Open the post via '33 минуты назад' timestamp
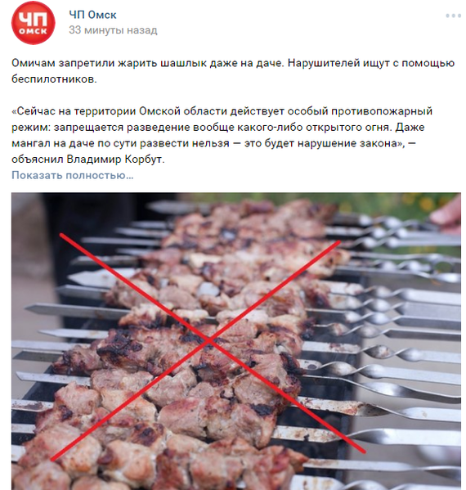 click(113, 30)
